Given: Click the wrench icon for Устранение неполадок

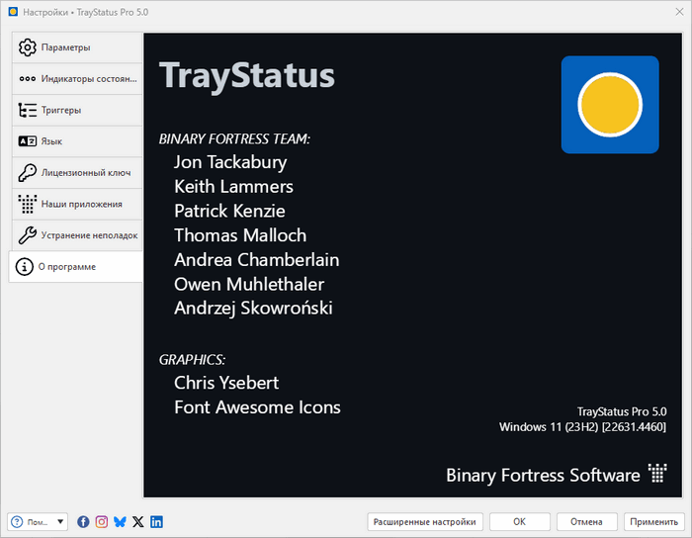Looking at the screenshot, I should coord(28,235).
